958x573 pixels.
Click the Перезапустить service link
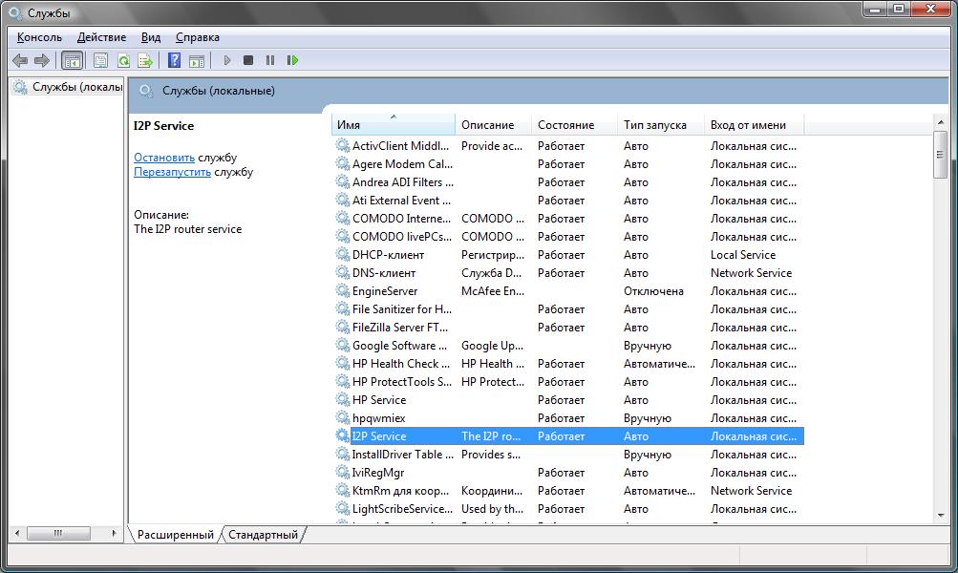[x=172, y=172]
